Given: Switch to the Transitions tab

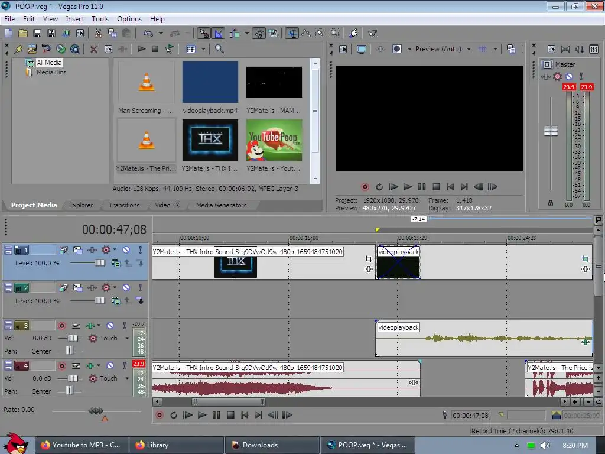Looking at the screenshot, I should pos(124,205).
